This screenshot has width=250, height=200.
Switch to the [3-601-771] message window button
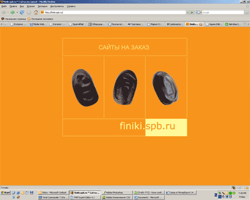[149, 193]
